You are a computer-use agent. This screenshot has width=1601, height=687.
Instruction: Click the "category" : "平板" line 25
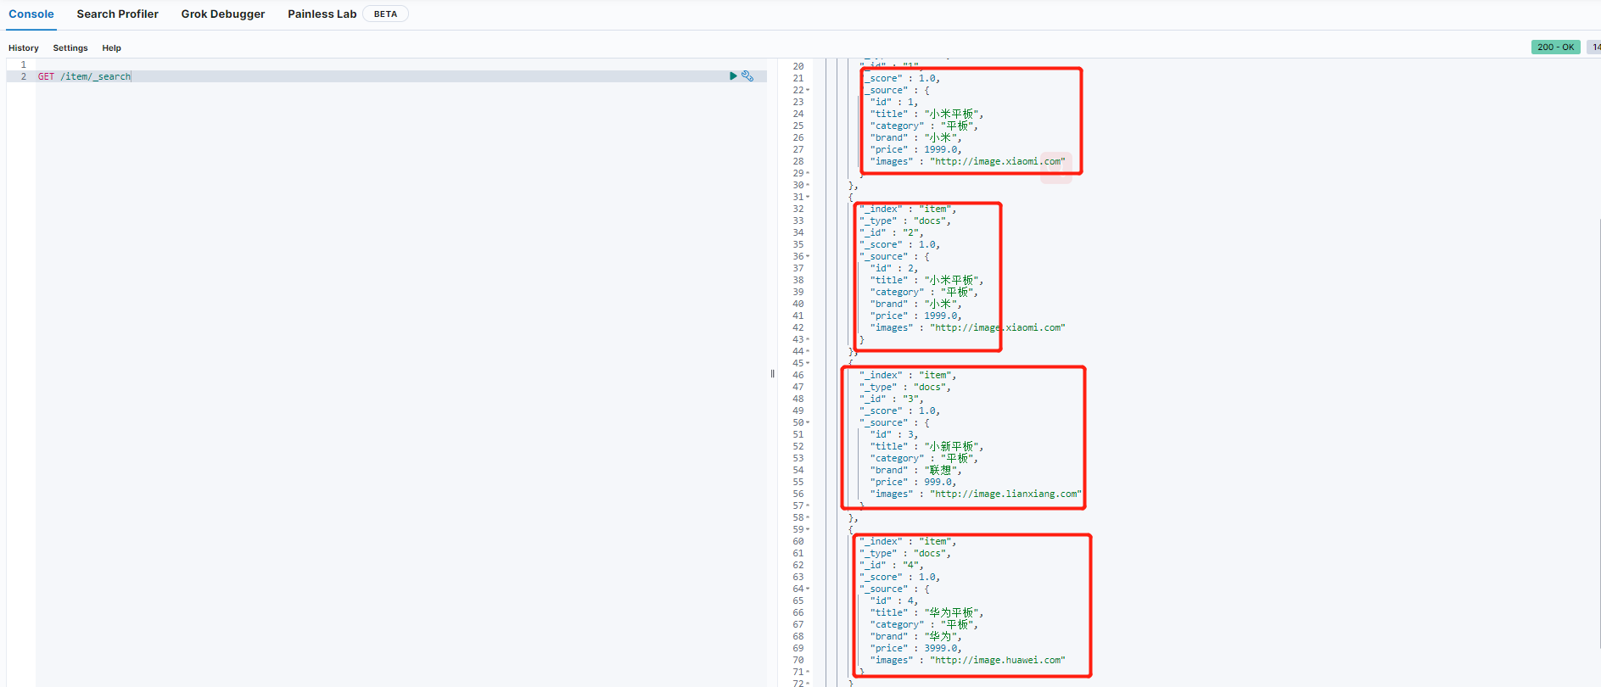click(x=924, y=126)
